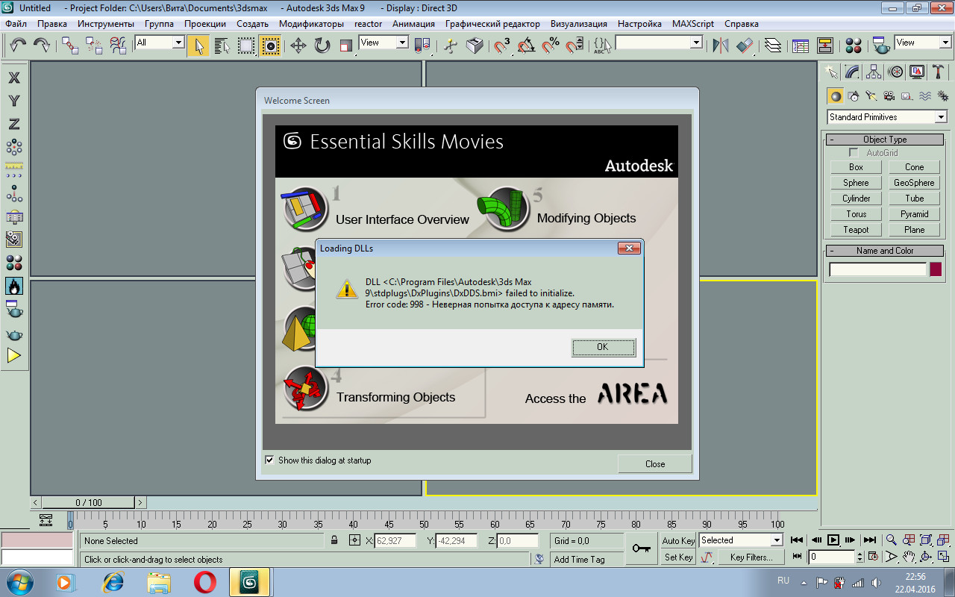Open the Справка menu
The width and height of the screenshot is (955, 597).
click(x=742, y=24)
